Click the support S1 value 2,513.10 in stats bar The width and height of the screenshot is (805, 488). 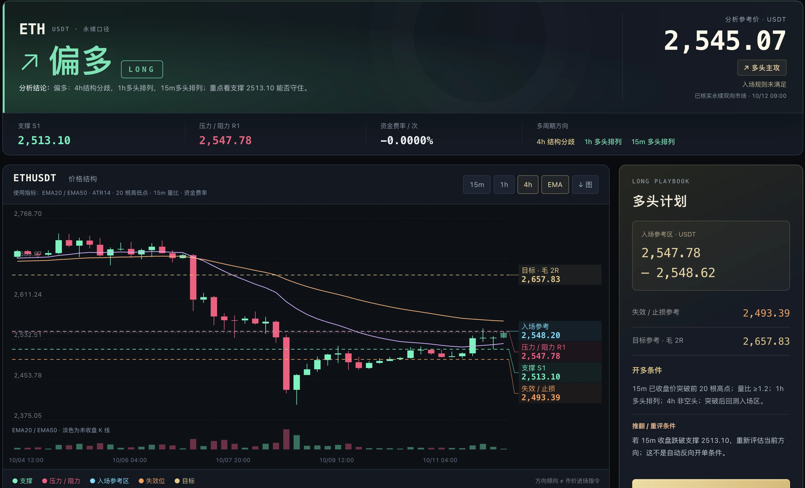pyautogui.click(x=44, y=140)
